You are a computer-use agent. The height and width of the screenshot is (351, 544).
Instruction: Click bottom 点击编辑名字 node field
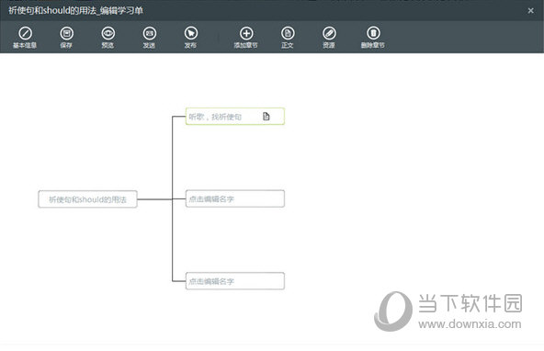pyautogui.click(x=235, y=281)
